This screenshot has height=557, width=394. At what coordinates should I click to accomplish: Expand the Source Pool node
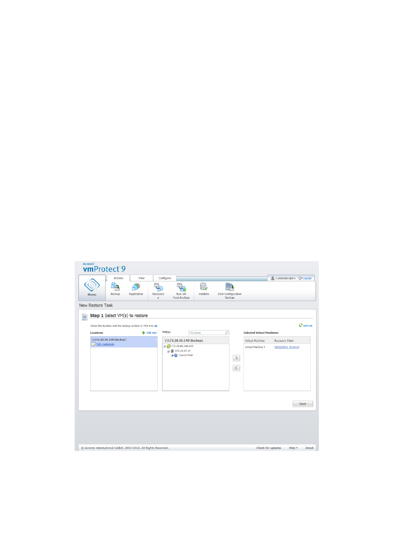(172, 355)
